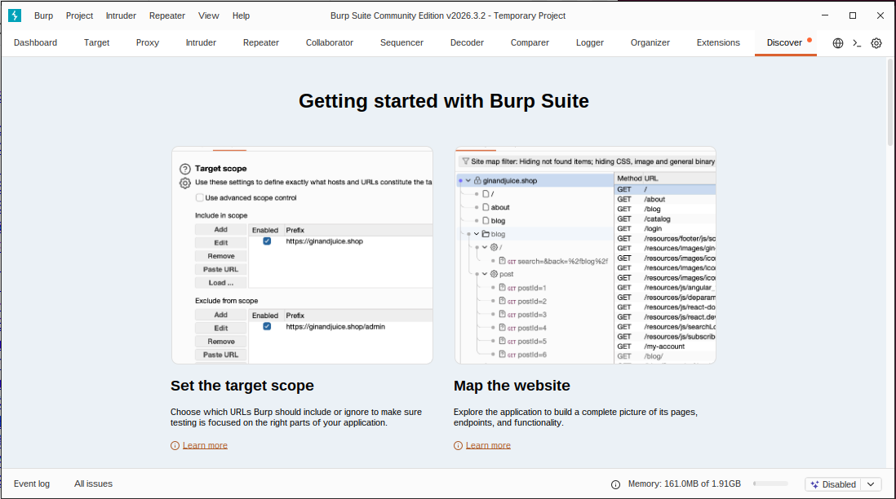Image resolution: width=896 pixels, height=499 pixels.
Task: Click the vertical scrollbar on the right
Action: pos(890,103)
